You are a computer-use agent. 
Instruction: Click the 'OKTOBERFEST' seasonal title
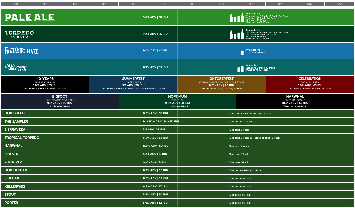tap(222, 79)
